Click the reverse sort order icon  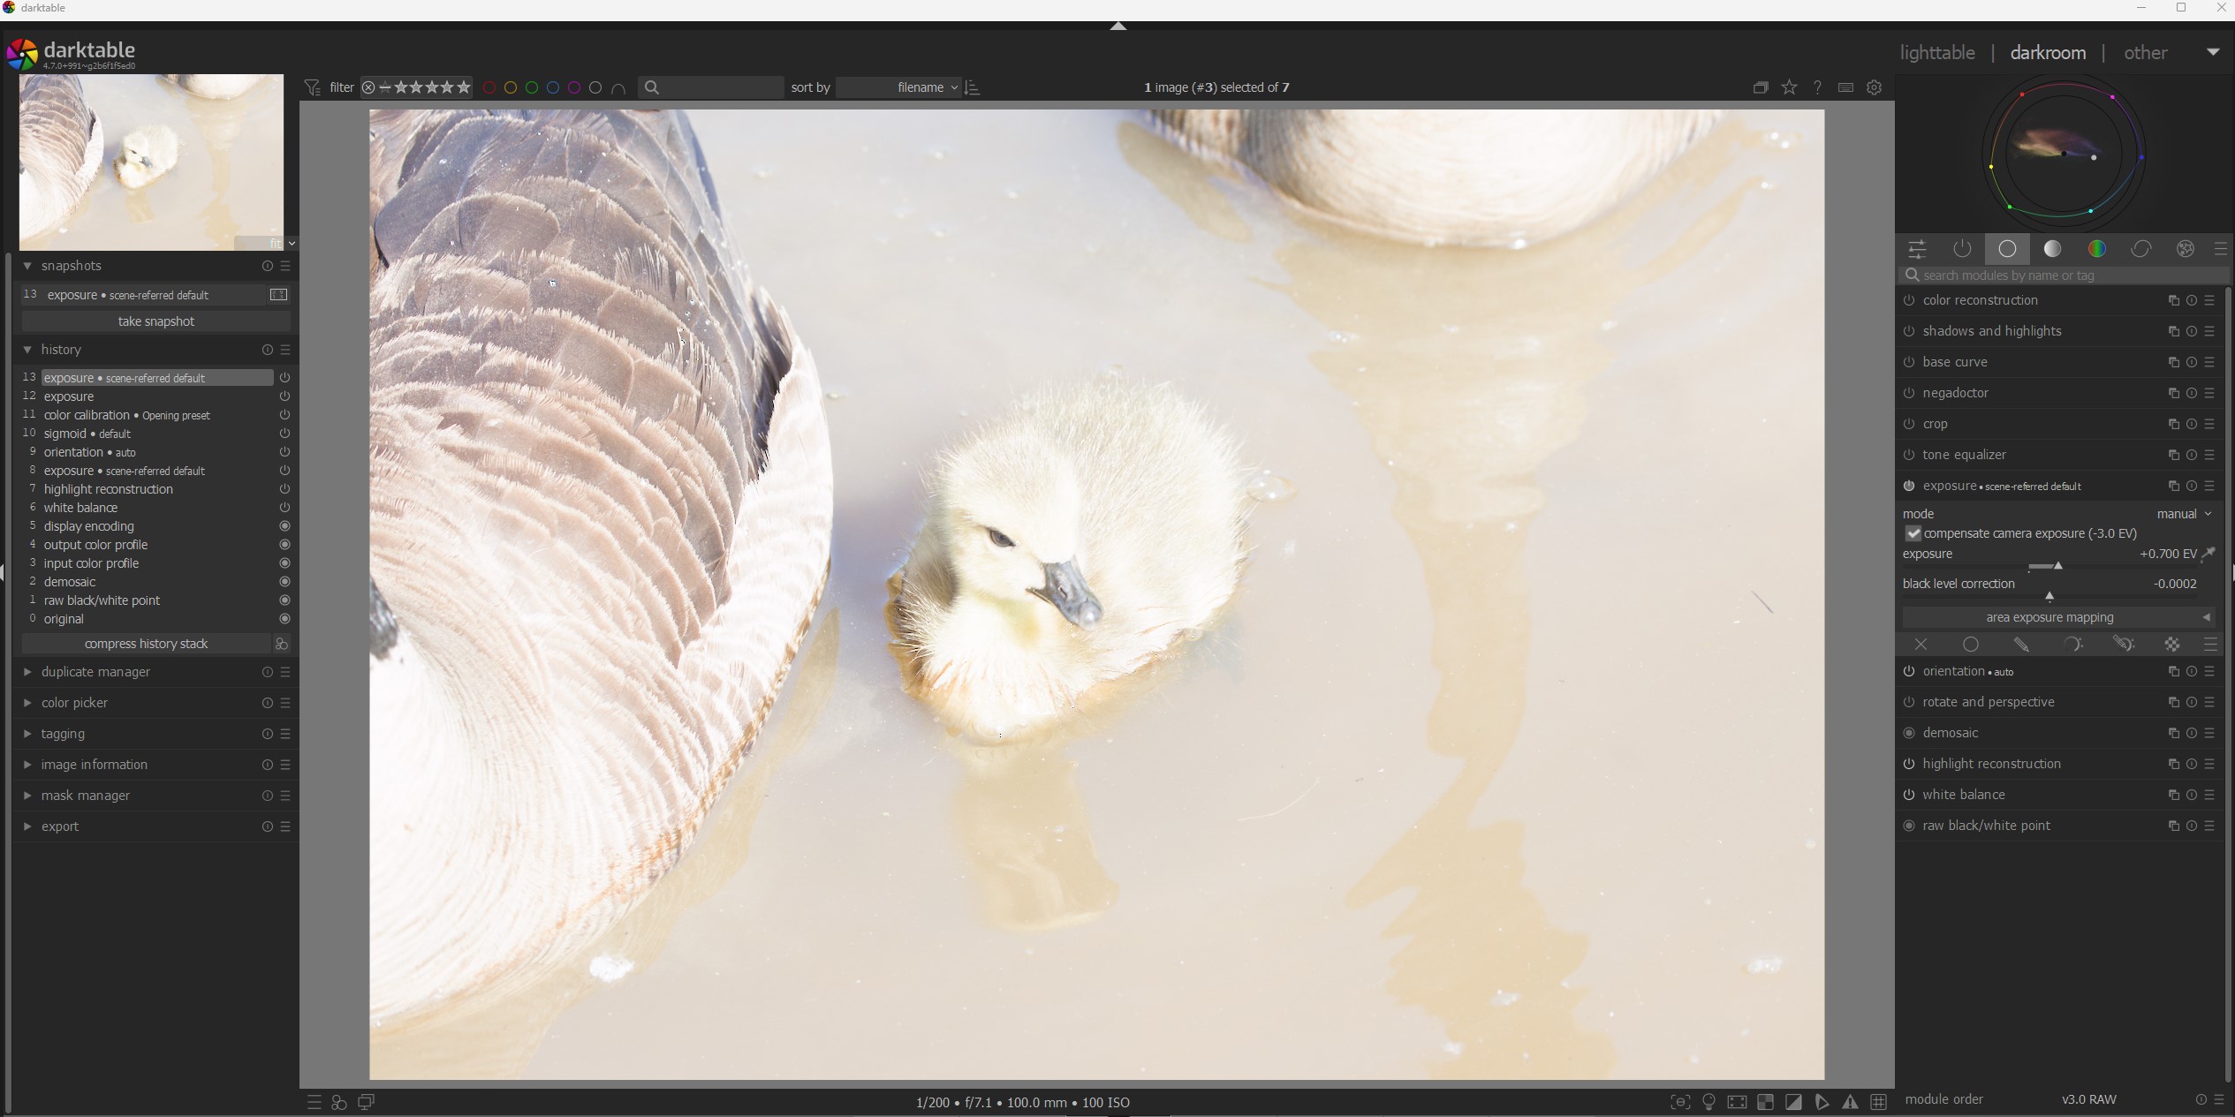973,87
